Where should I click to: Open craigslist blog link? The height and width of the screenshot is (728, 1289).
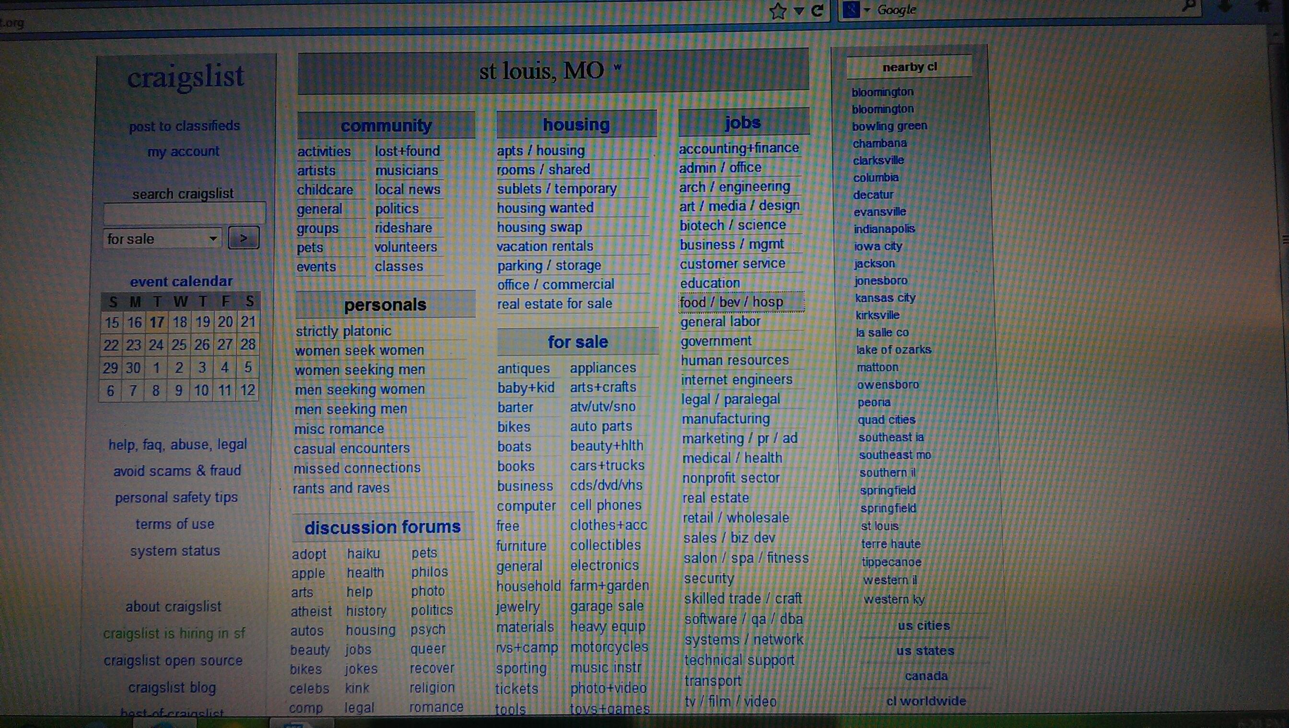pos(172,688)
